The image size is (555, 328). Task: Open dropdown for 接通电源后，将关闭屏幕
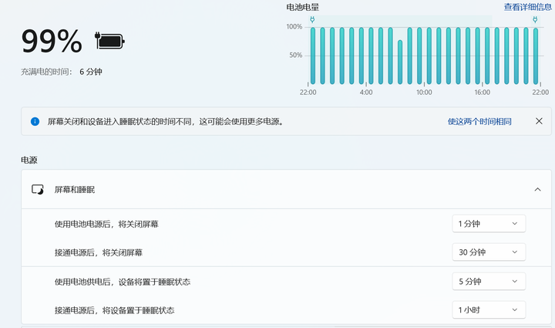coord(489,252)
